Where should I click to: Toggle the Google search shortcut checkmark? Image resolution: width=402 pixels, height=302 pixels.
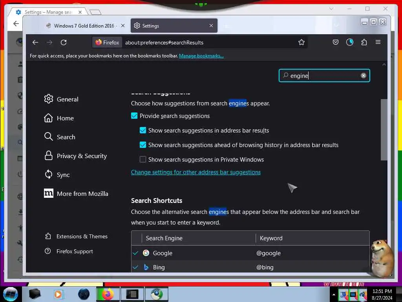click(135, 253)
